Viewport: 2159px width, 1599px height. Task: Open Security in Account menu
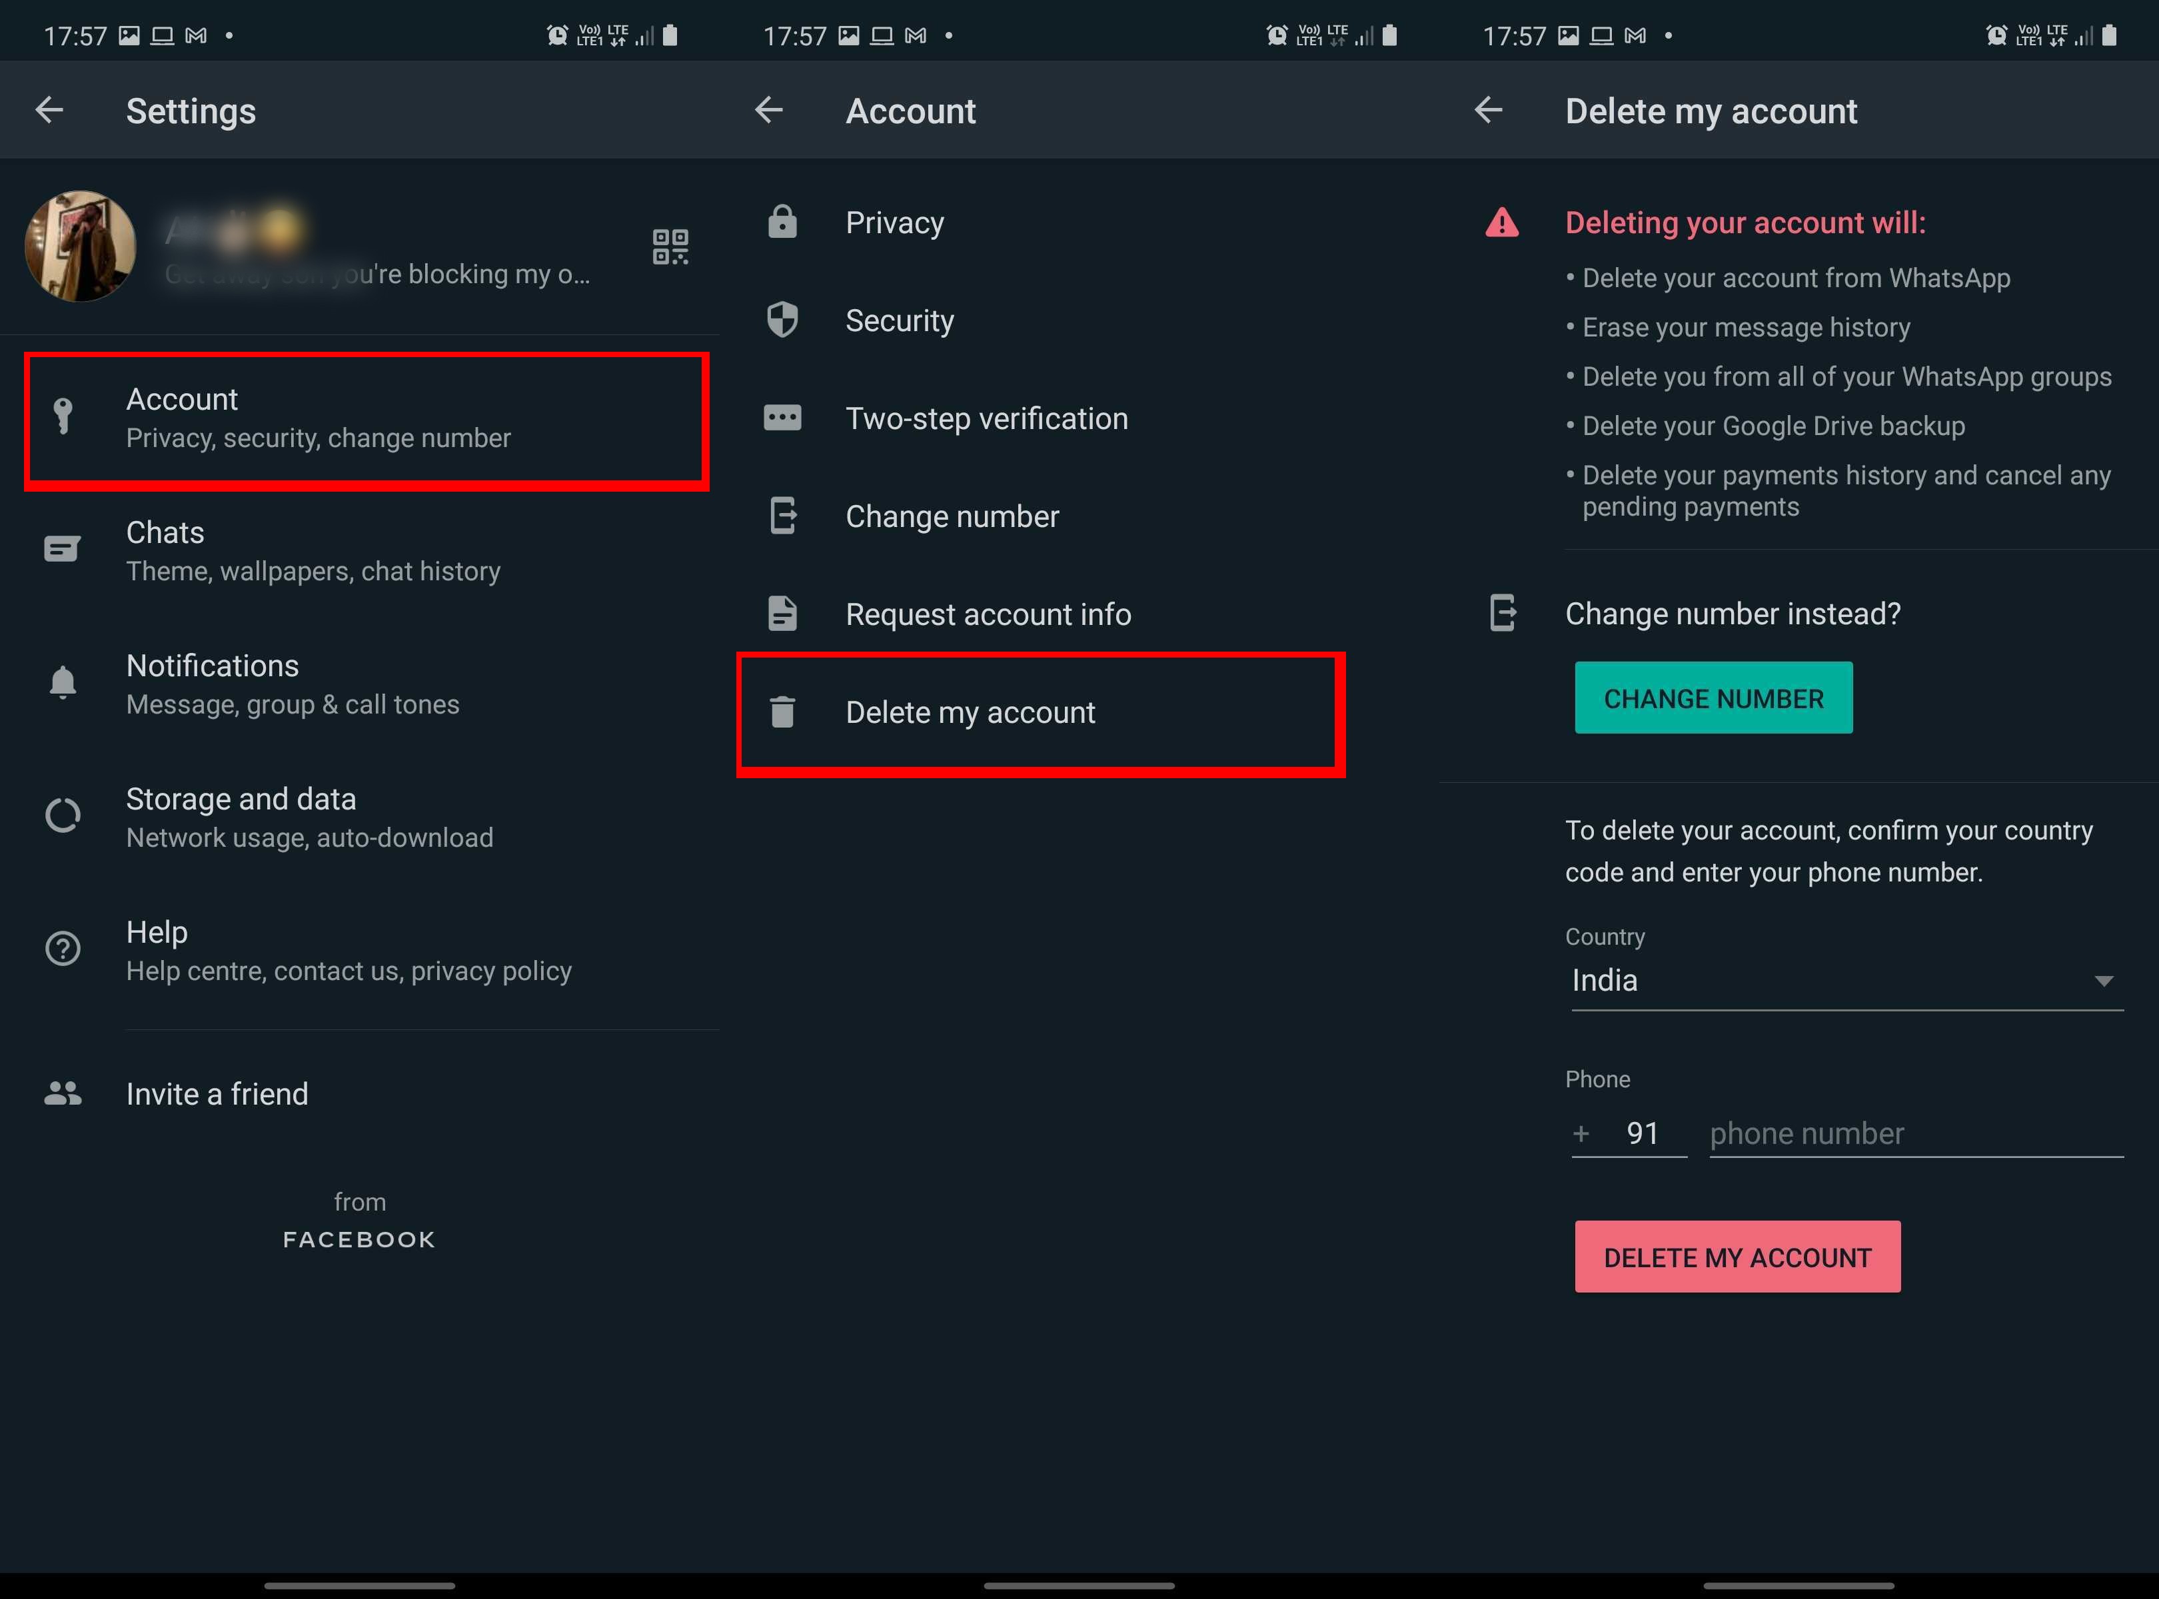point(1079,319)
